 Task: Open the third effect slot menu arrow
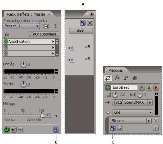pos(53,53)
